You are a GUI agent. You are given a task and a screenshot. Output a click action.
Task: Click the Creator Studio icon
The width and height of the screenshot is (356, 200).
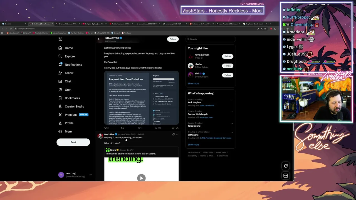[x=60, y=106]
